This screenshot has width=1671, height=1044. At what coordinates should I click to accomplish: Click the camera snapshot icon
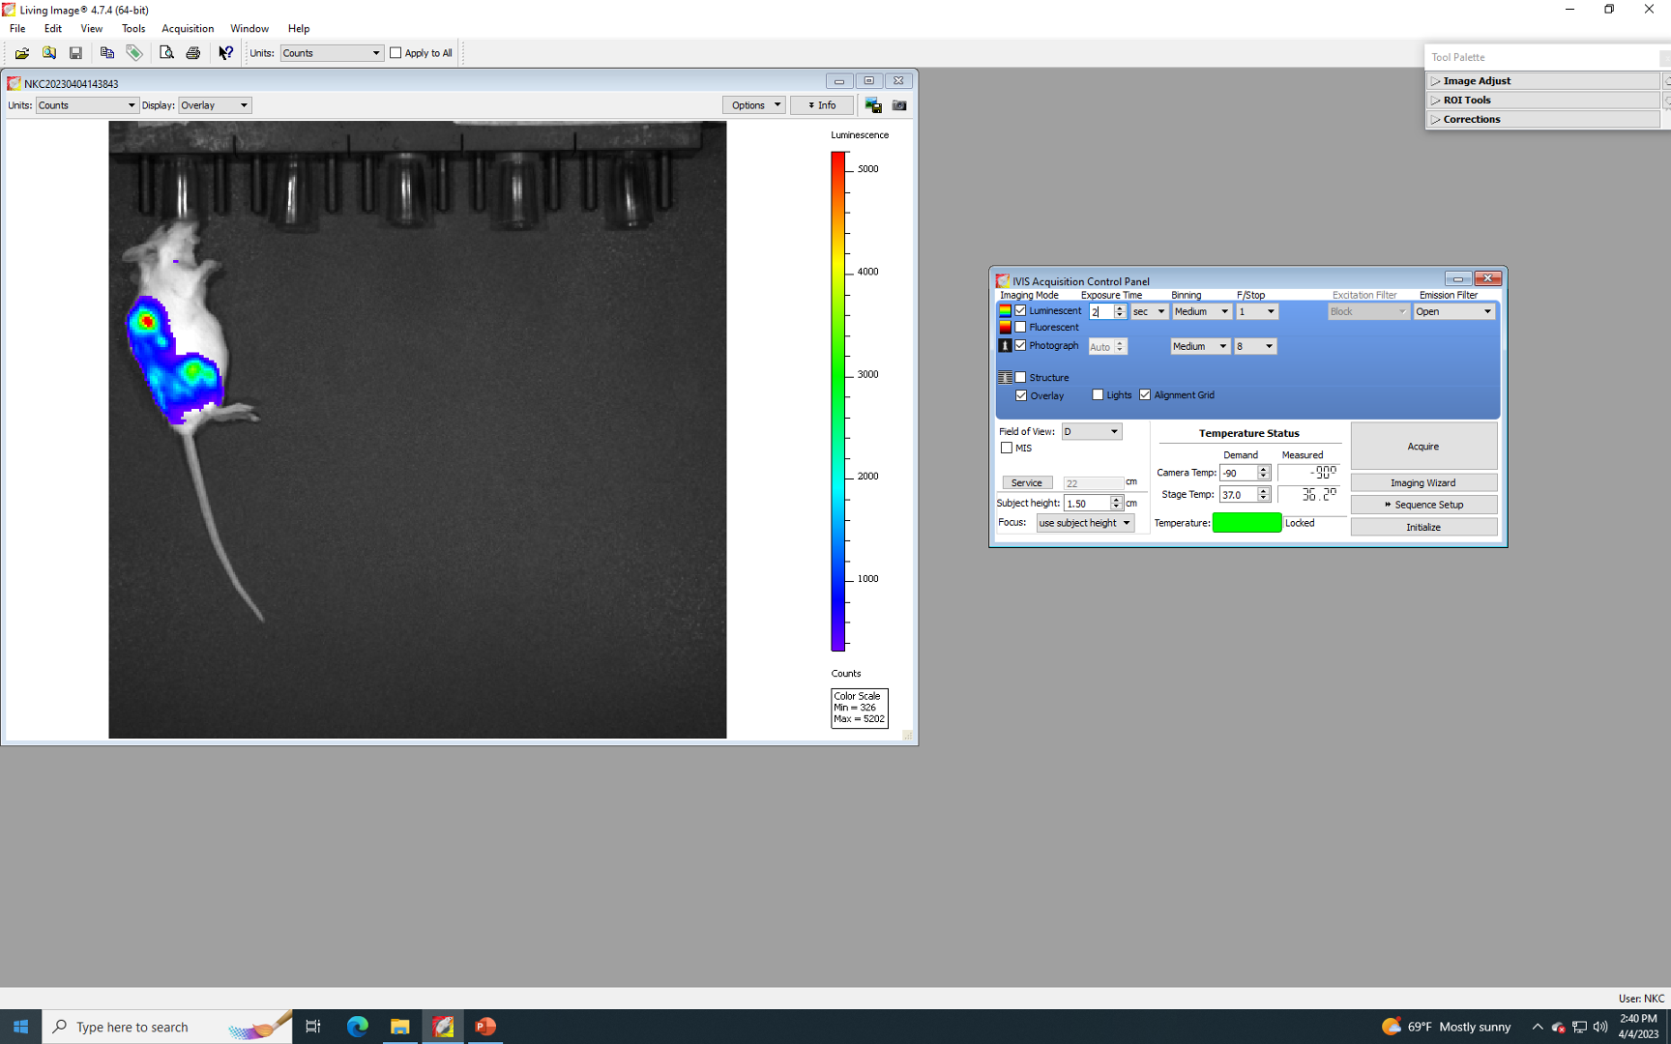899,105
